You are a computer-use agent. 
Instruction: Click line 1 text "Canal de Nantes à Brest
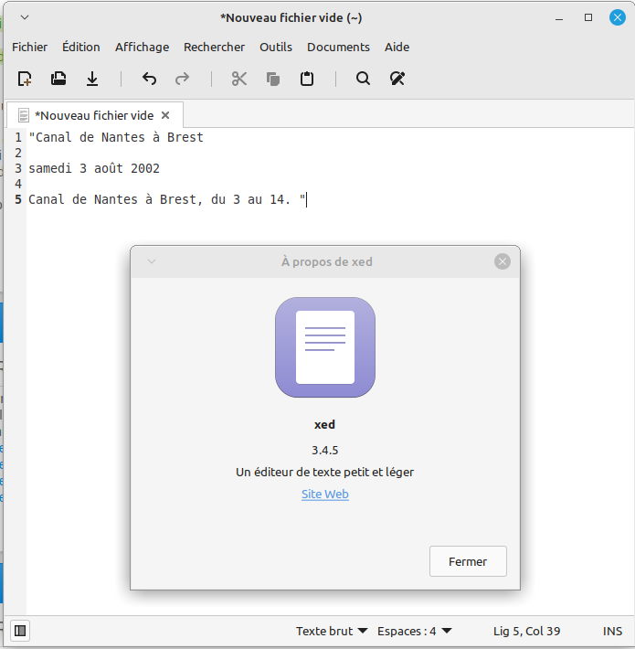(x=116, y=137)
